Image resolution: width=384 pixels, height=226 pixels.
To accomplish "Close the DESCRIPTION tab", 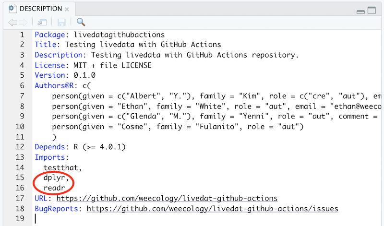I will 67,9.
